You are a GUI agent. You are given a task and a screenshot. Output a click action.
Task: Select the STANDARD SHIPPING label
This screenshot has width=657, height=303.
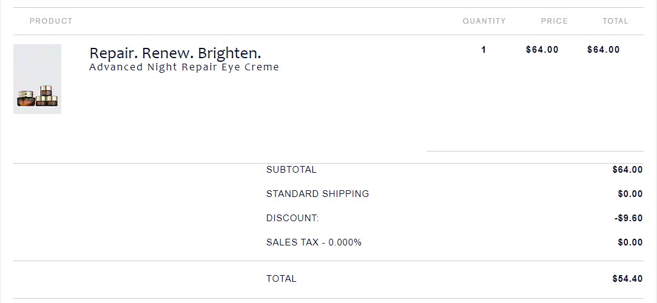[x=318, y=194]
